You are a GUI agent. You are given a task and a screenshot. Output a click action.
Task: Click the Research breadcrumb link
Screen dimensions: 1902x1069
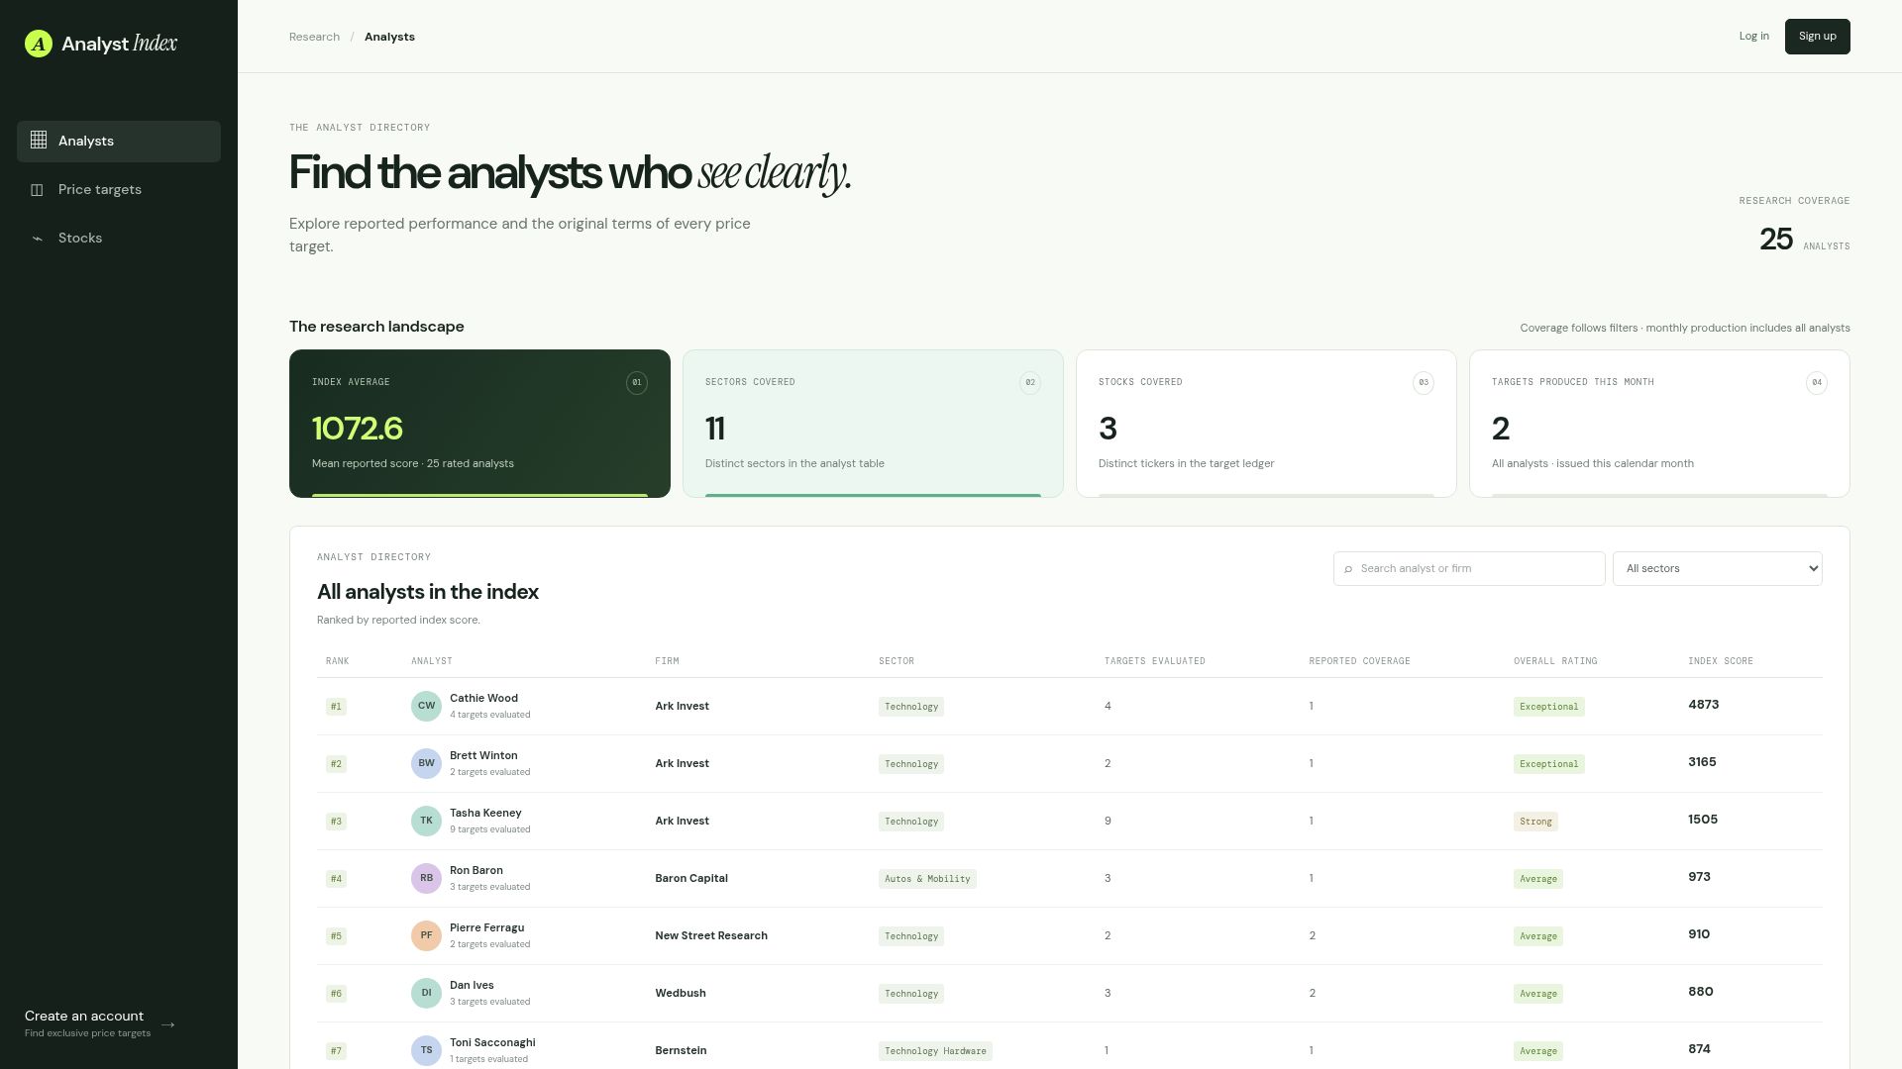[314, 37]
